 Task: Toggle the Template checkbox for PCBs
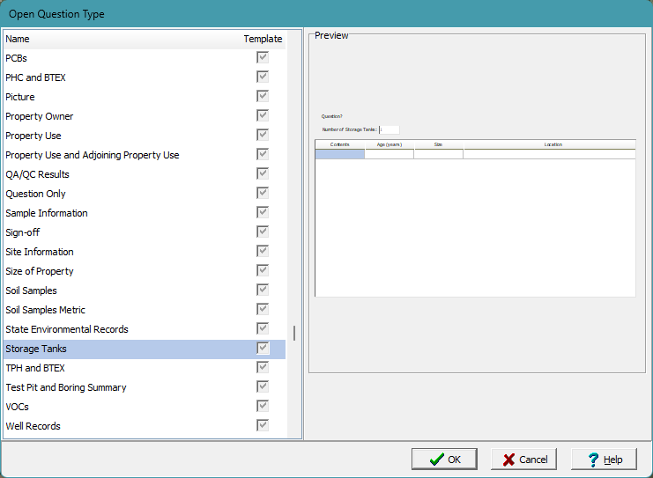click(x=263, y=58)
